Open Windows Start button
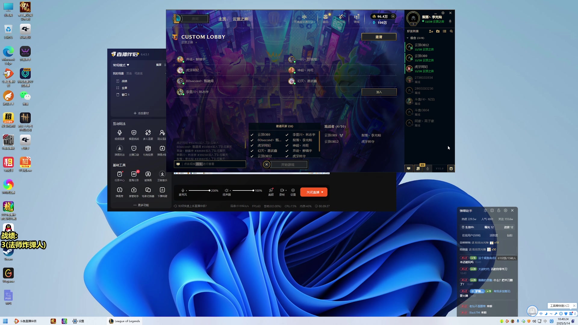 5,321
